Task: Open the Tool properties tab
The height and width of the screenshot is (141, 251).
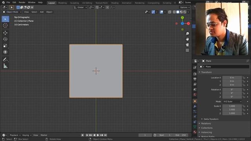Action: point(195,67)
